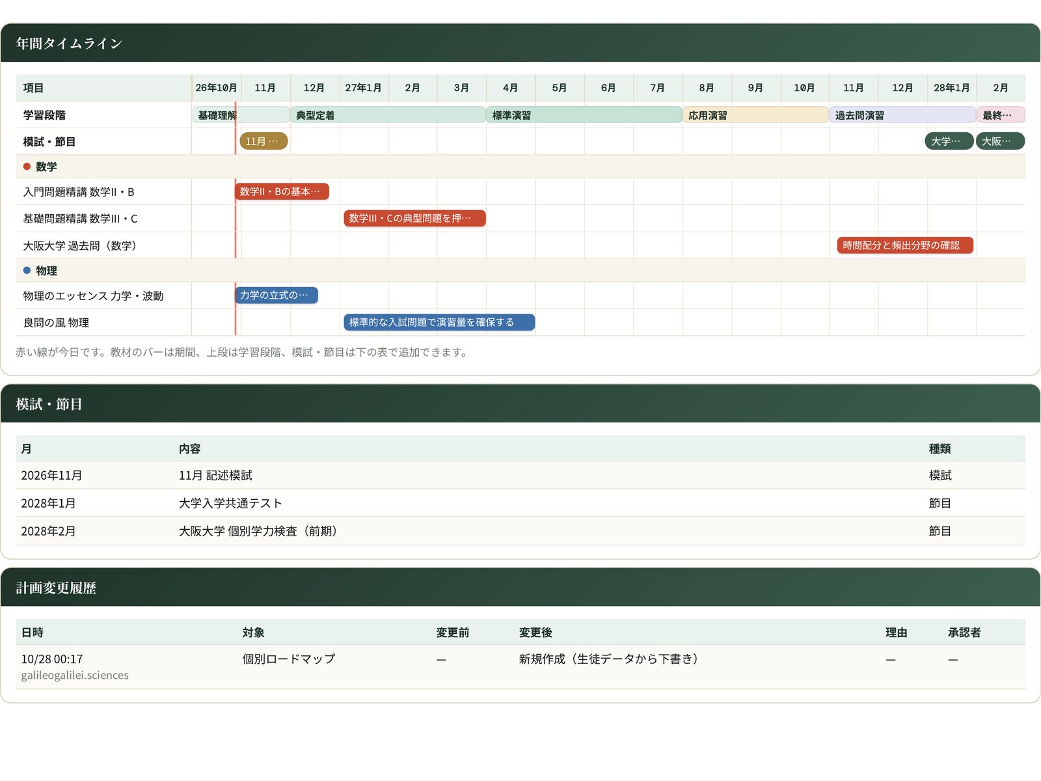Open the 数学III・Cの典型問題を押… bar
Viewport: 1041px width, 781px height.
tap(414, 218)
